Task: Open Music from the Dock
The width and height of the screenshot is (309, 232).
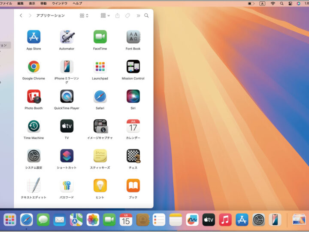Action: coord(225,220)
